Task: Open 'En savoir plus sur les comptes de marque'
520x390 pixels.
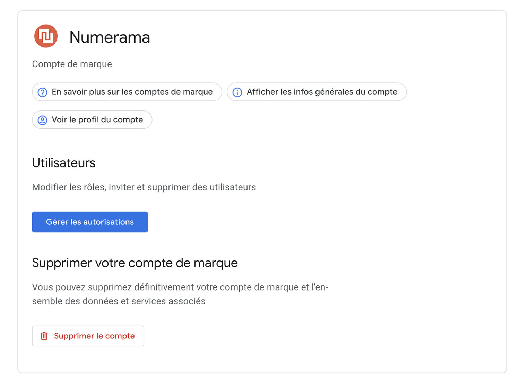Action: [x=127, y=92]
